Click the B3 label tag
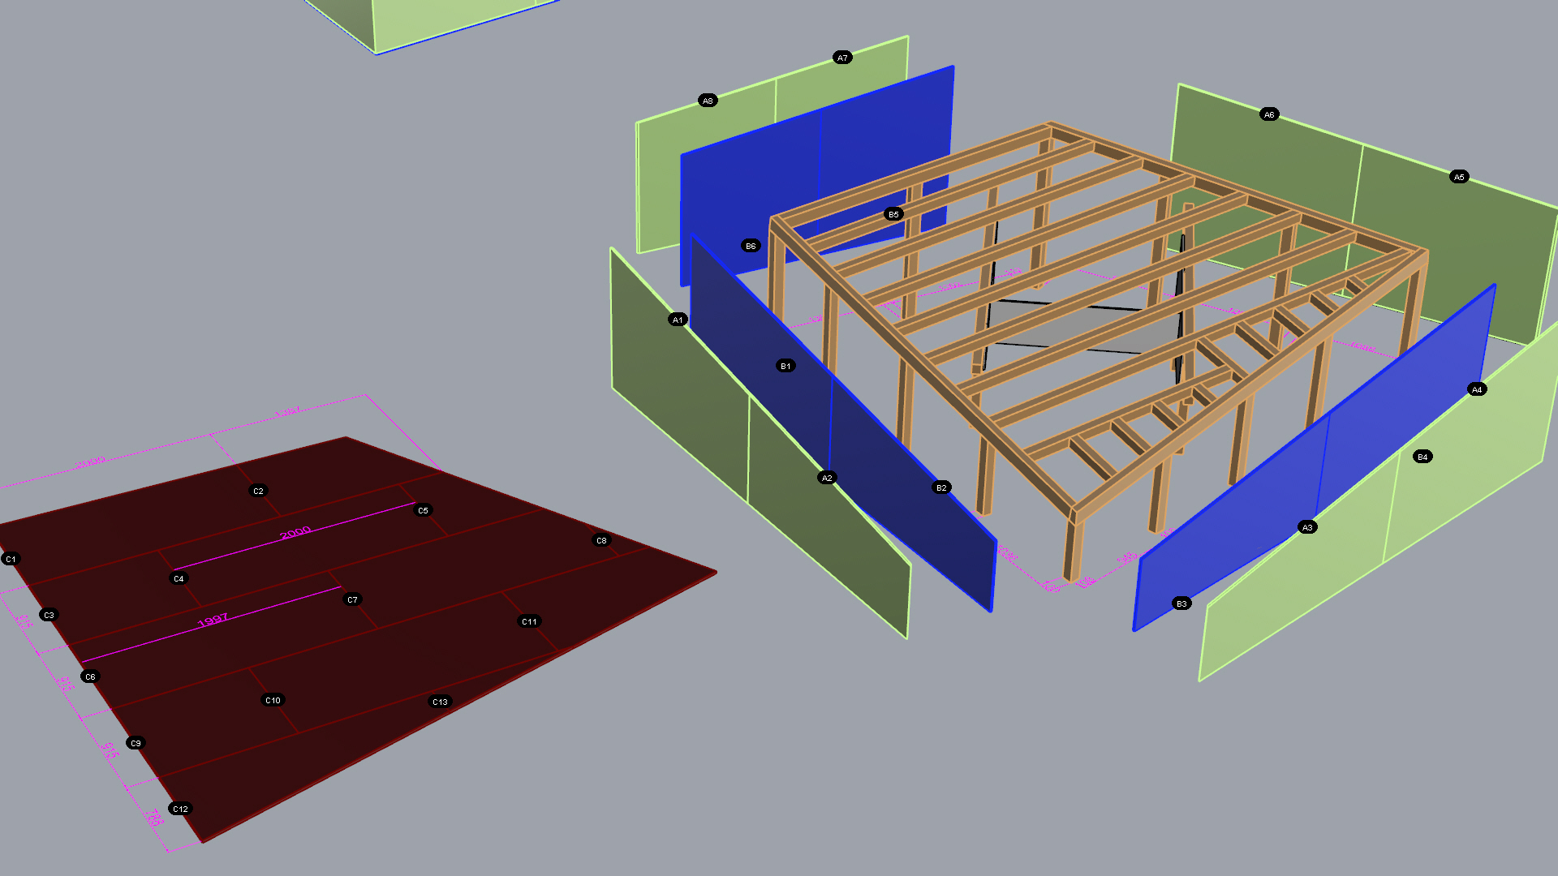 click(x=1181, y=603)
